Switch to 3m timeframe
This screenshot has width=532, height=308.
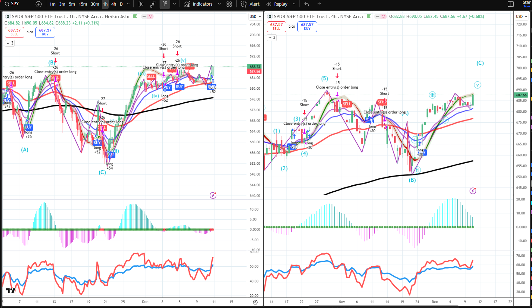(62, 4)
